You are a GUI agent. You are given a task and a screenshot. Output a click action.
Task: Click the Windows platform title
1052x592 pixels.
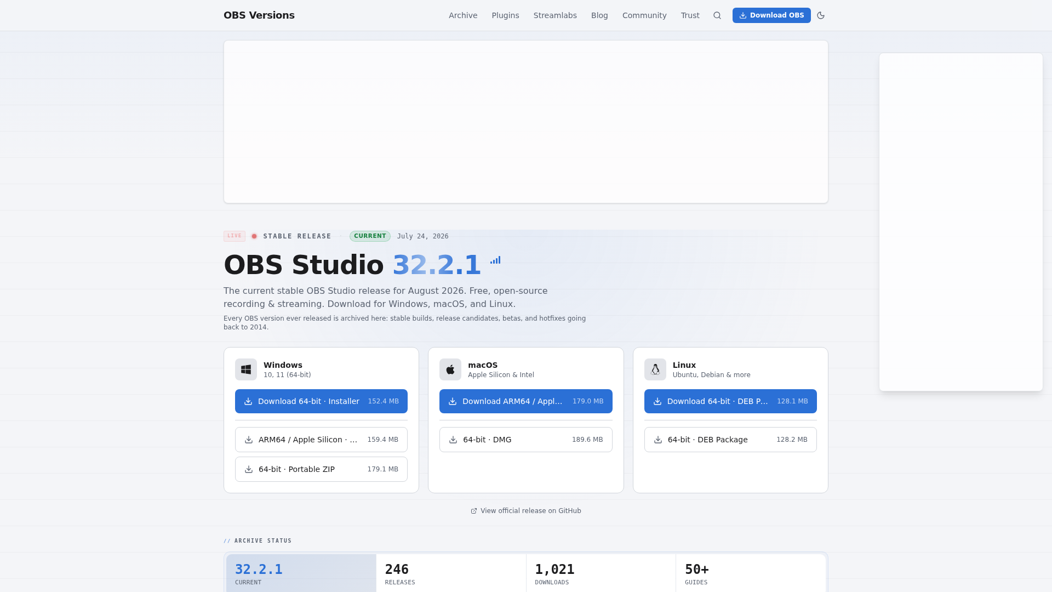point(283,365)
